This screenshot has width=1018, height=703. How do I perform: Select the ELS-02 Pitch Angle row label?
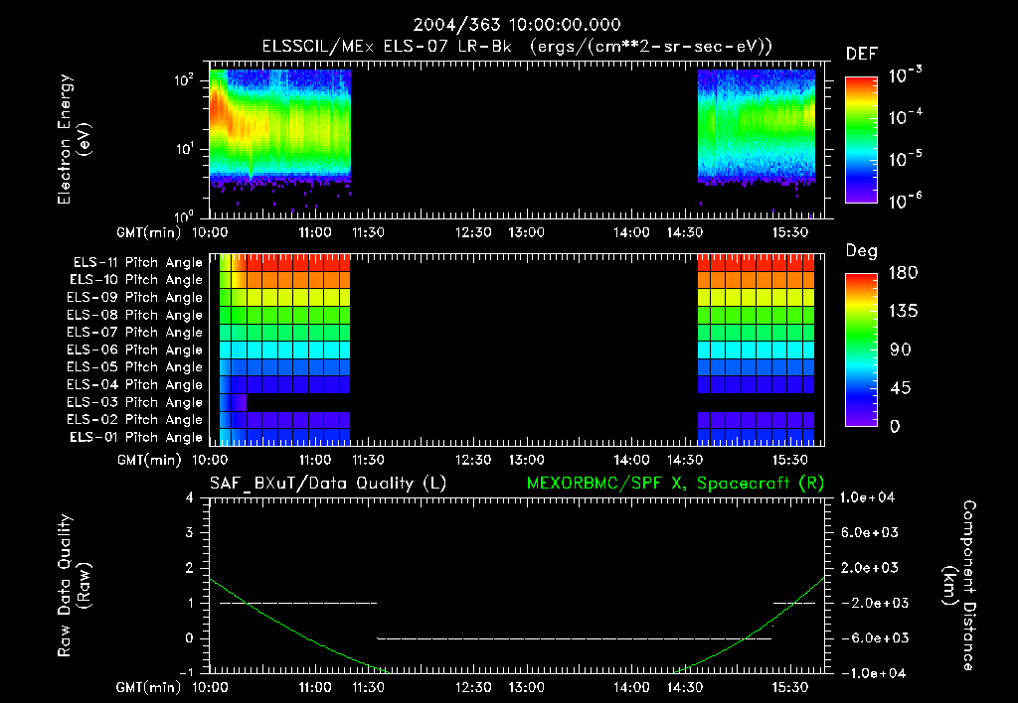coord(135,420)
